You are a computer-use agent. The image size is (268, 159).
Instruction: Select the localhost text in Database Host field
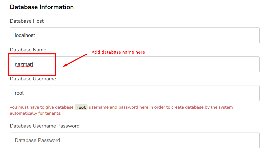[25, 35]
